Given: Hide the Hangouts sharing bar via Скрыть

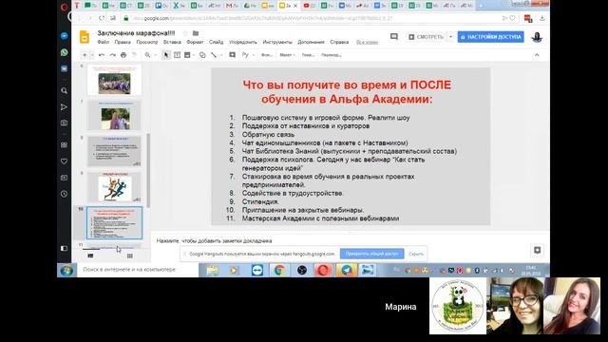Looking at the screenshot, I should [x=416, y=254].
